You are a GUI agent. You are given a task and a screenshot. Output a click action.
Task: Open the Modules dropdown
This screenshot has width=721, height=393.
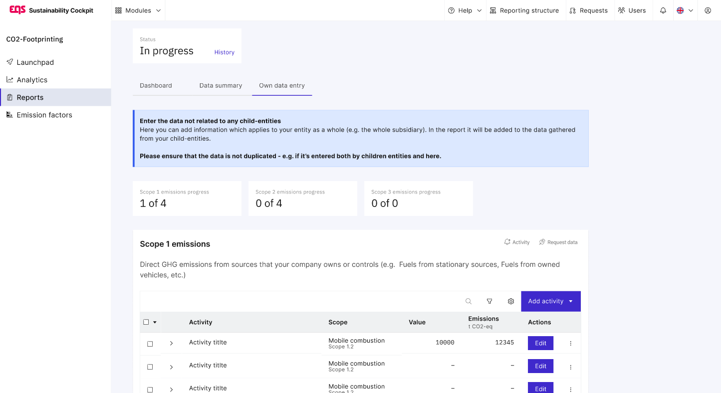click(x=138, y=10)
